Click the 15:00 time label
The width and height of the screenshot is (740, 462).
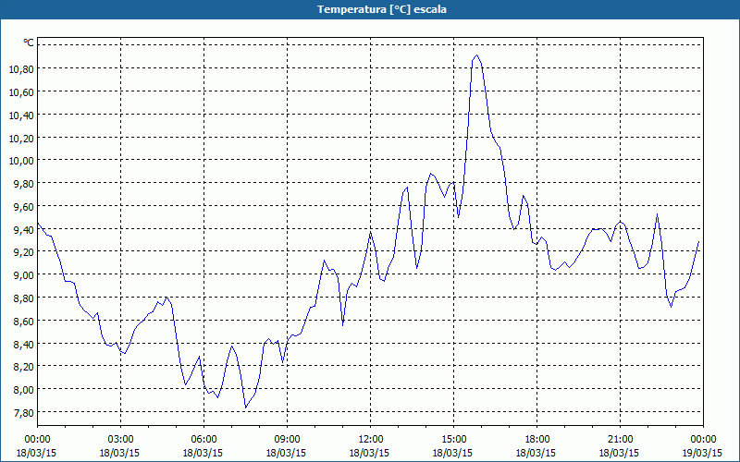click(x=453, y=440)
